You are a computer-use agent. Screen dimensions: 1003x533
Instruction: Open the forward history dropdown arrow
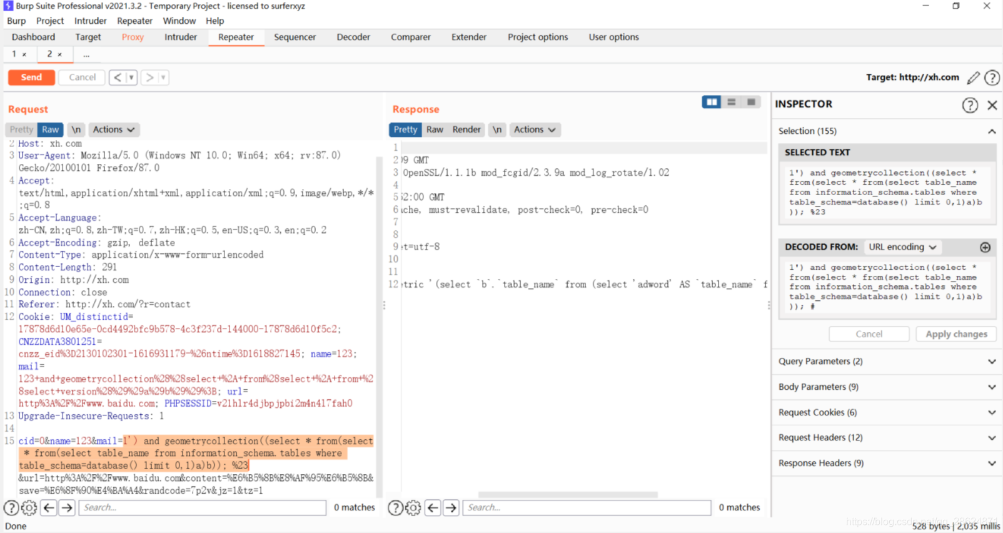click(x=163, y=78)
